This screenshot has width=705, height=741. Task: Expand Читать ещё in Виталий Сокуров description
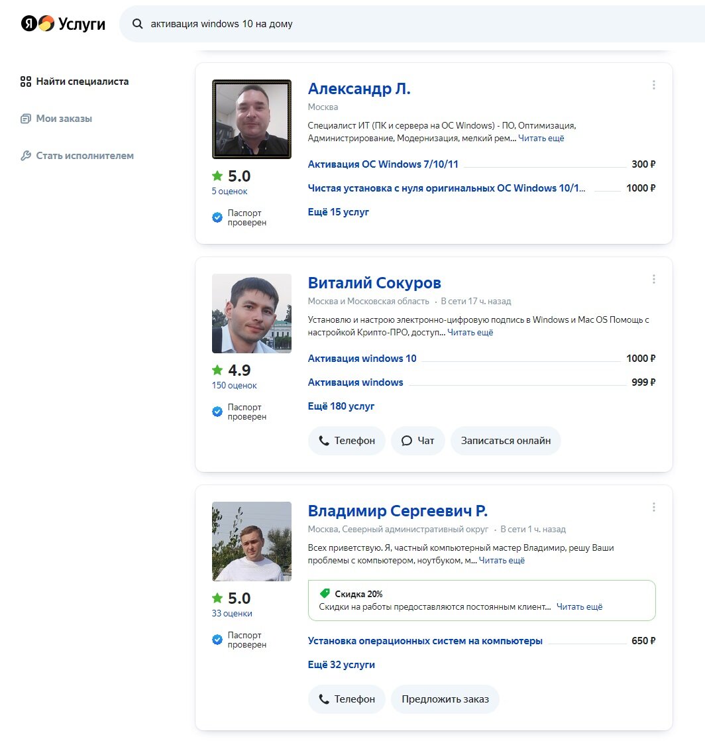[x=470, y=333]
